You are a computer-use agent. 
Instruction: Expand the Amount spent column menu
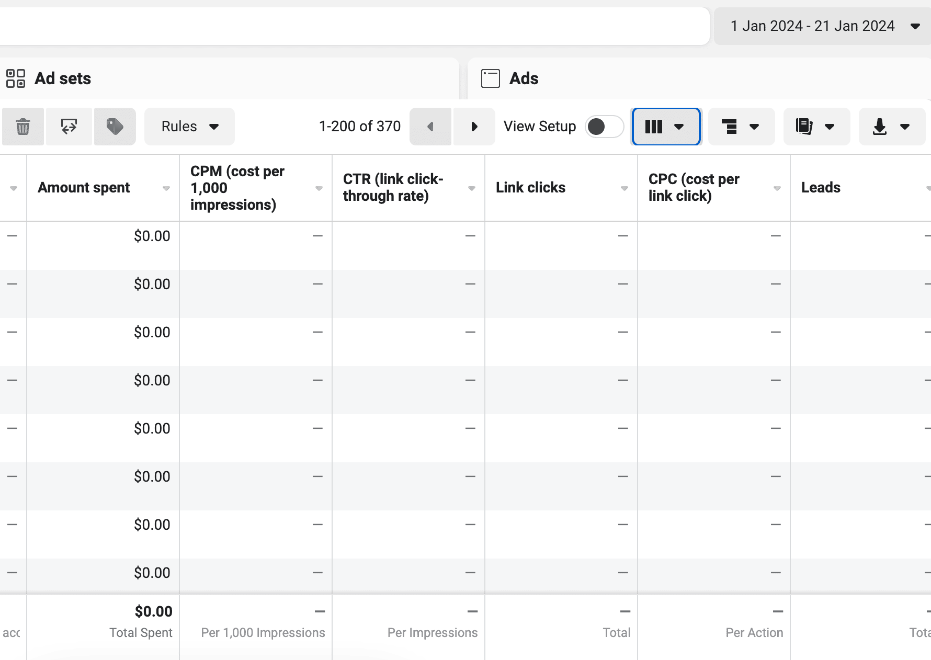tap(166, 188)
